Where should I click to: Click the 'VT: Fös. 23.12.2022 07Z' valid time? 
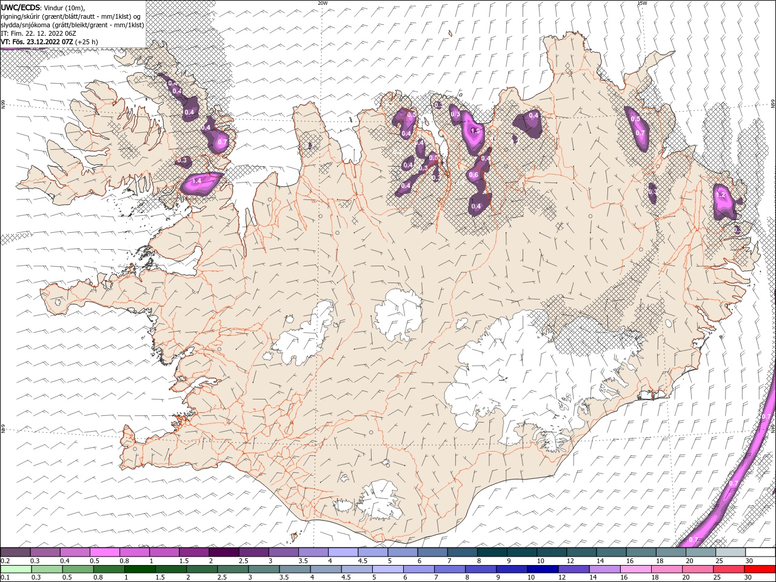point(37,42)
